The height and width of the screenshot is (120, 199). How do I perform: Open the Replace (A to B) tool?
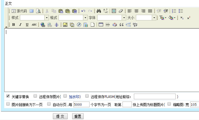(106, 11)
